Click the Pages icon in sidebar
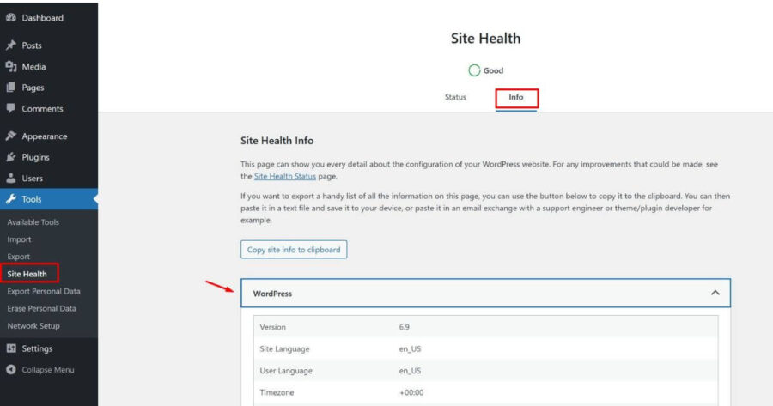Screen dimensions: 773x406 click(x=11, y=88)
